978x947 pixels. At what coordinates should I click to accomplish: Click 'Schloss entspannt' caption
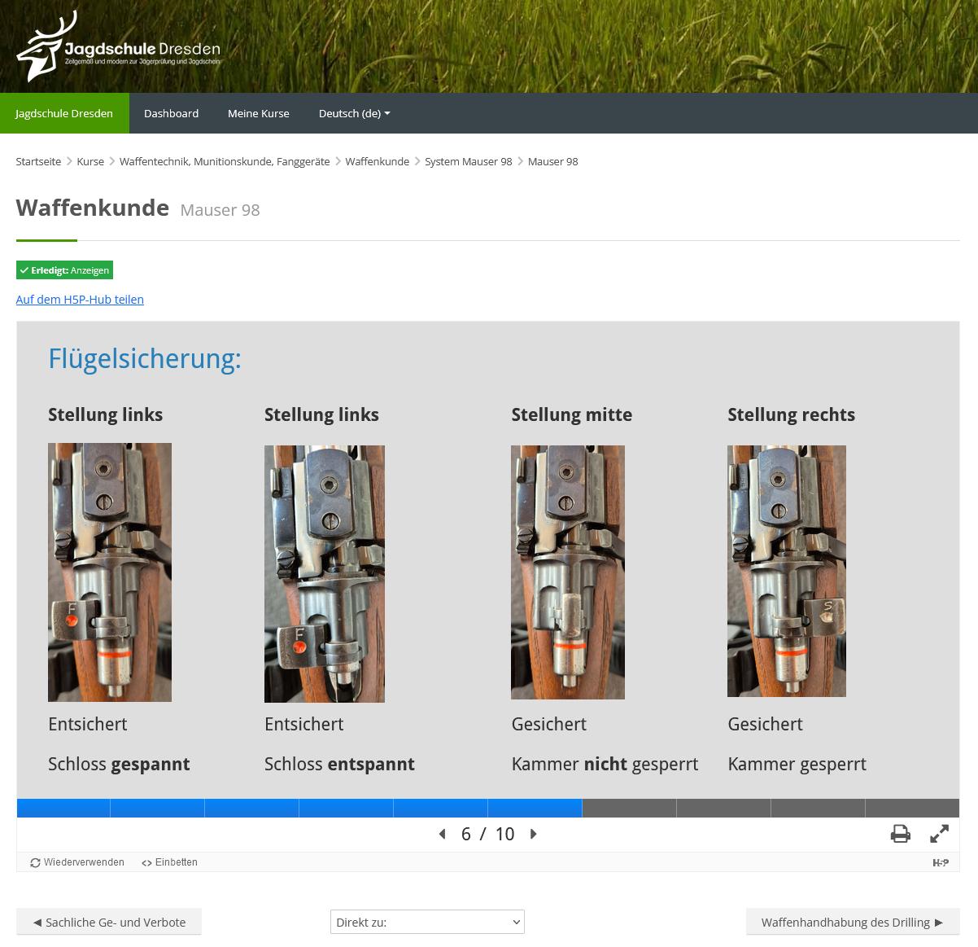coord(339,764)
